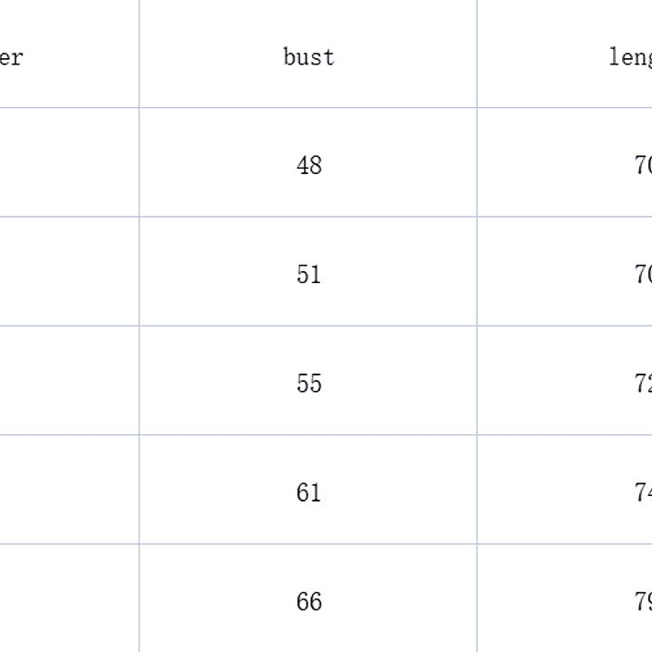This screenshot has height=652, width=652.
Task: Click the cell left of bust 51
Action: pos(68,272)
